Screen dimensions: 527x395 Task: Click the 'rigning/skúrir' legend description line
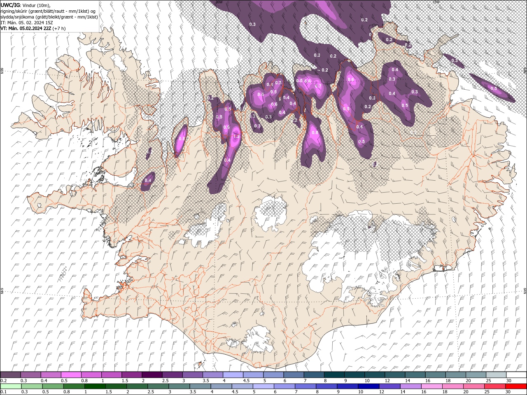tap(49, 11)
